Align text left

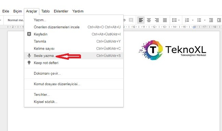tap(141, 20)
